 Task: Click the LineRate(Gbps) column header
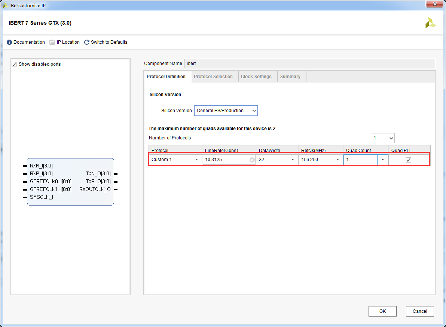pyautogui.click(x=229, y=150)
